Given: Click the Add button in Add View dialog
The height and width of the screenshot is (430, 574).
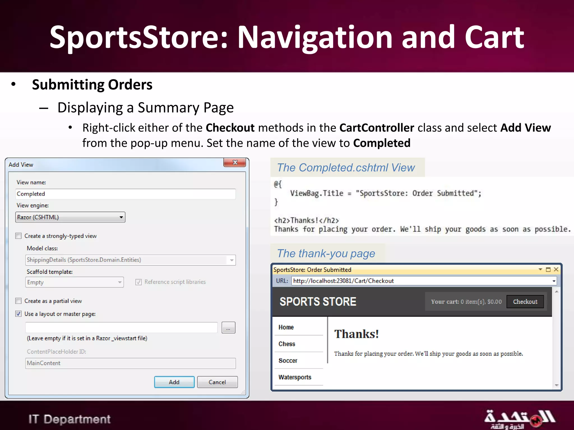Looking at the screenshot, I should tap(174, 382).
